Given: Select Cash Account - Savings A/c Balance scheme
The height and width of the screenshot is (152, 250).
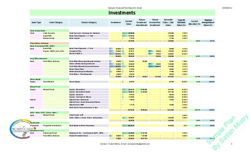Looking at the screenshot, I should [x=89, y=33].
